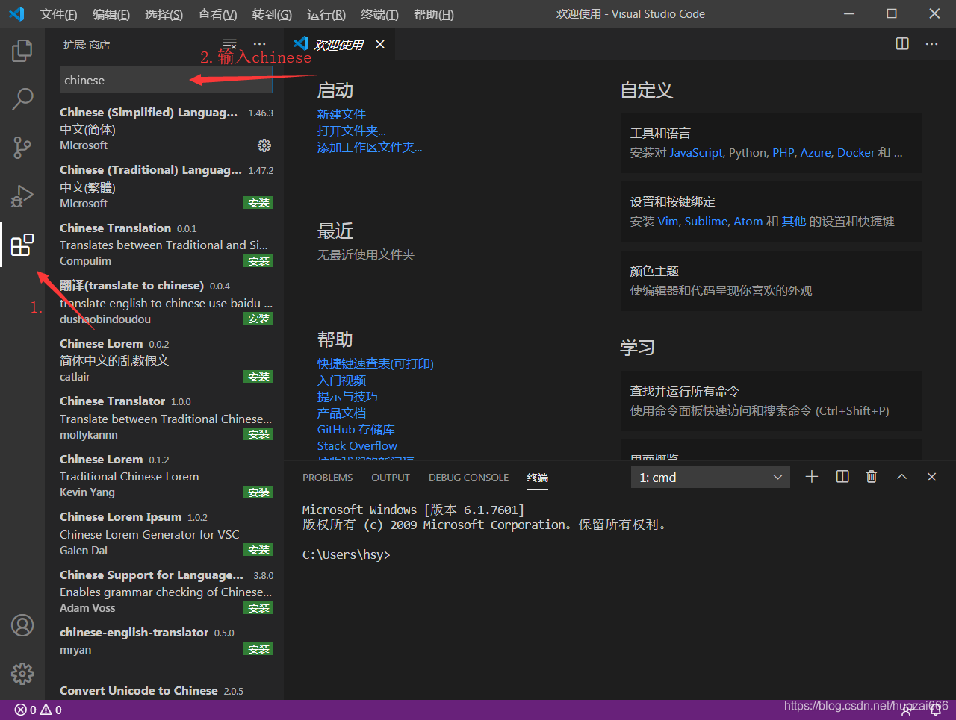Install Chinese (Traditional) Language Pack

(x=258, y=203)
